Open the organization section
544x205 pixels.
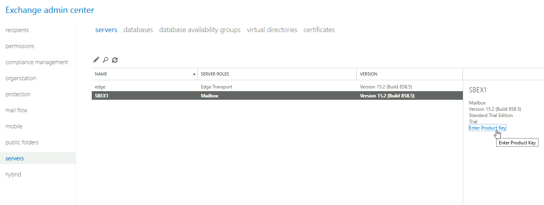[x=21, y=78]
